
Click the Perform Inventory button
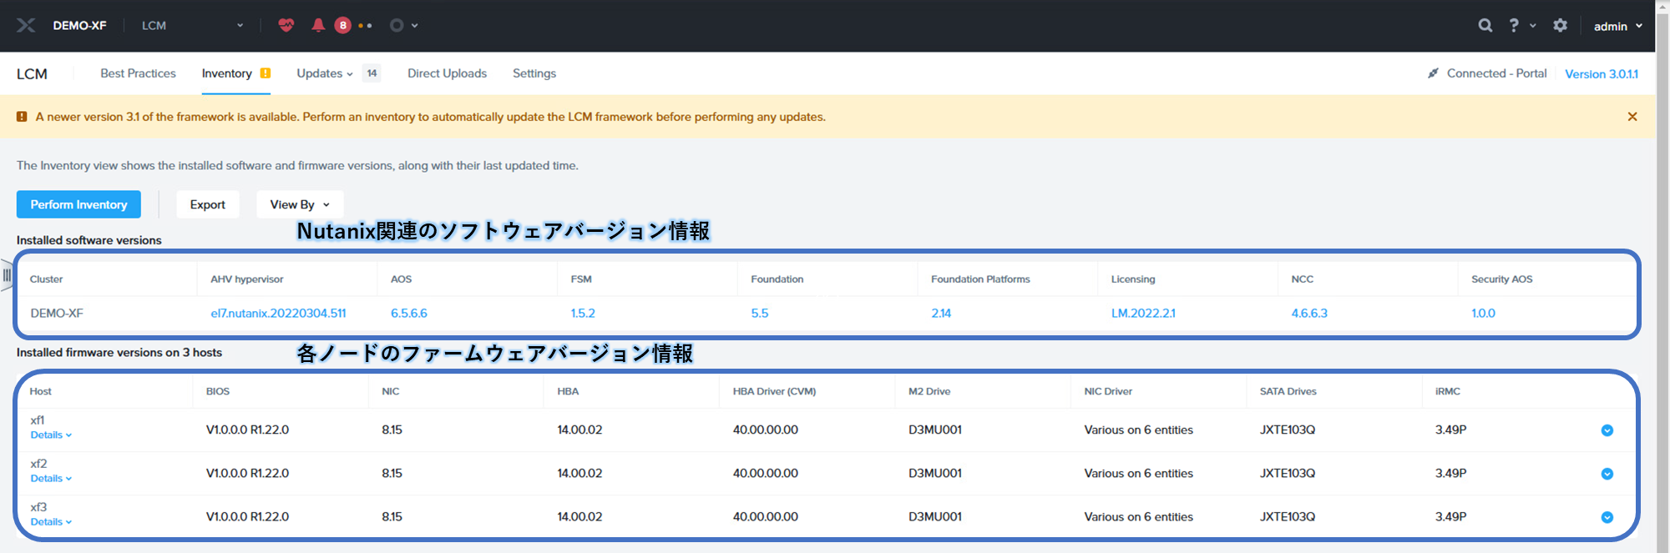coord(78,204)
